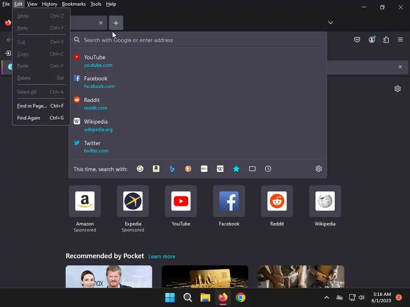Screen dimensions: 410x307
Task: Open the application hamburger menu
Action: [400, 40]
